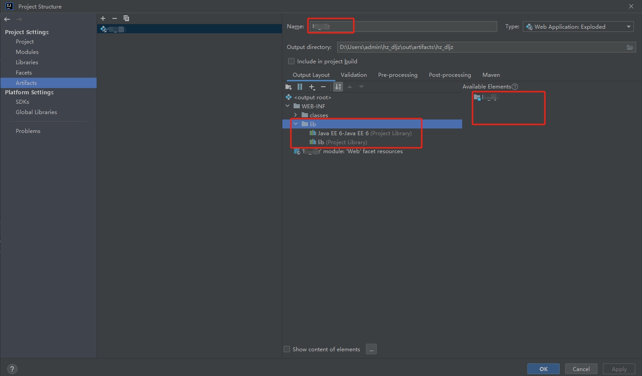The width and height of the screenshot is (642, 376).
Task: Collapse the WEB-INF tree node
Action: pyautogui.click(x=288, y=106)
